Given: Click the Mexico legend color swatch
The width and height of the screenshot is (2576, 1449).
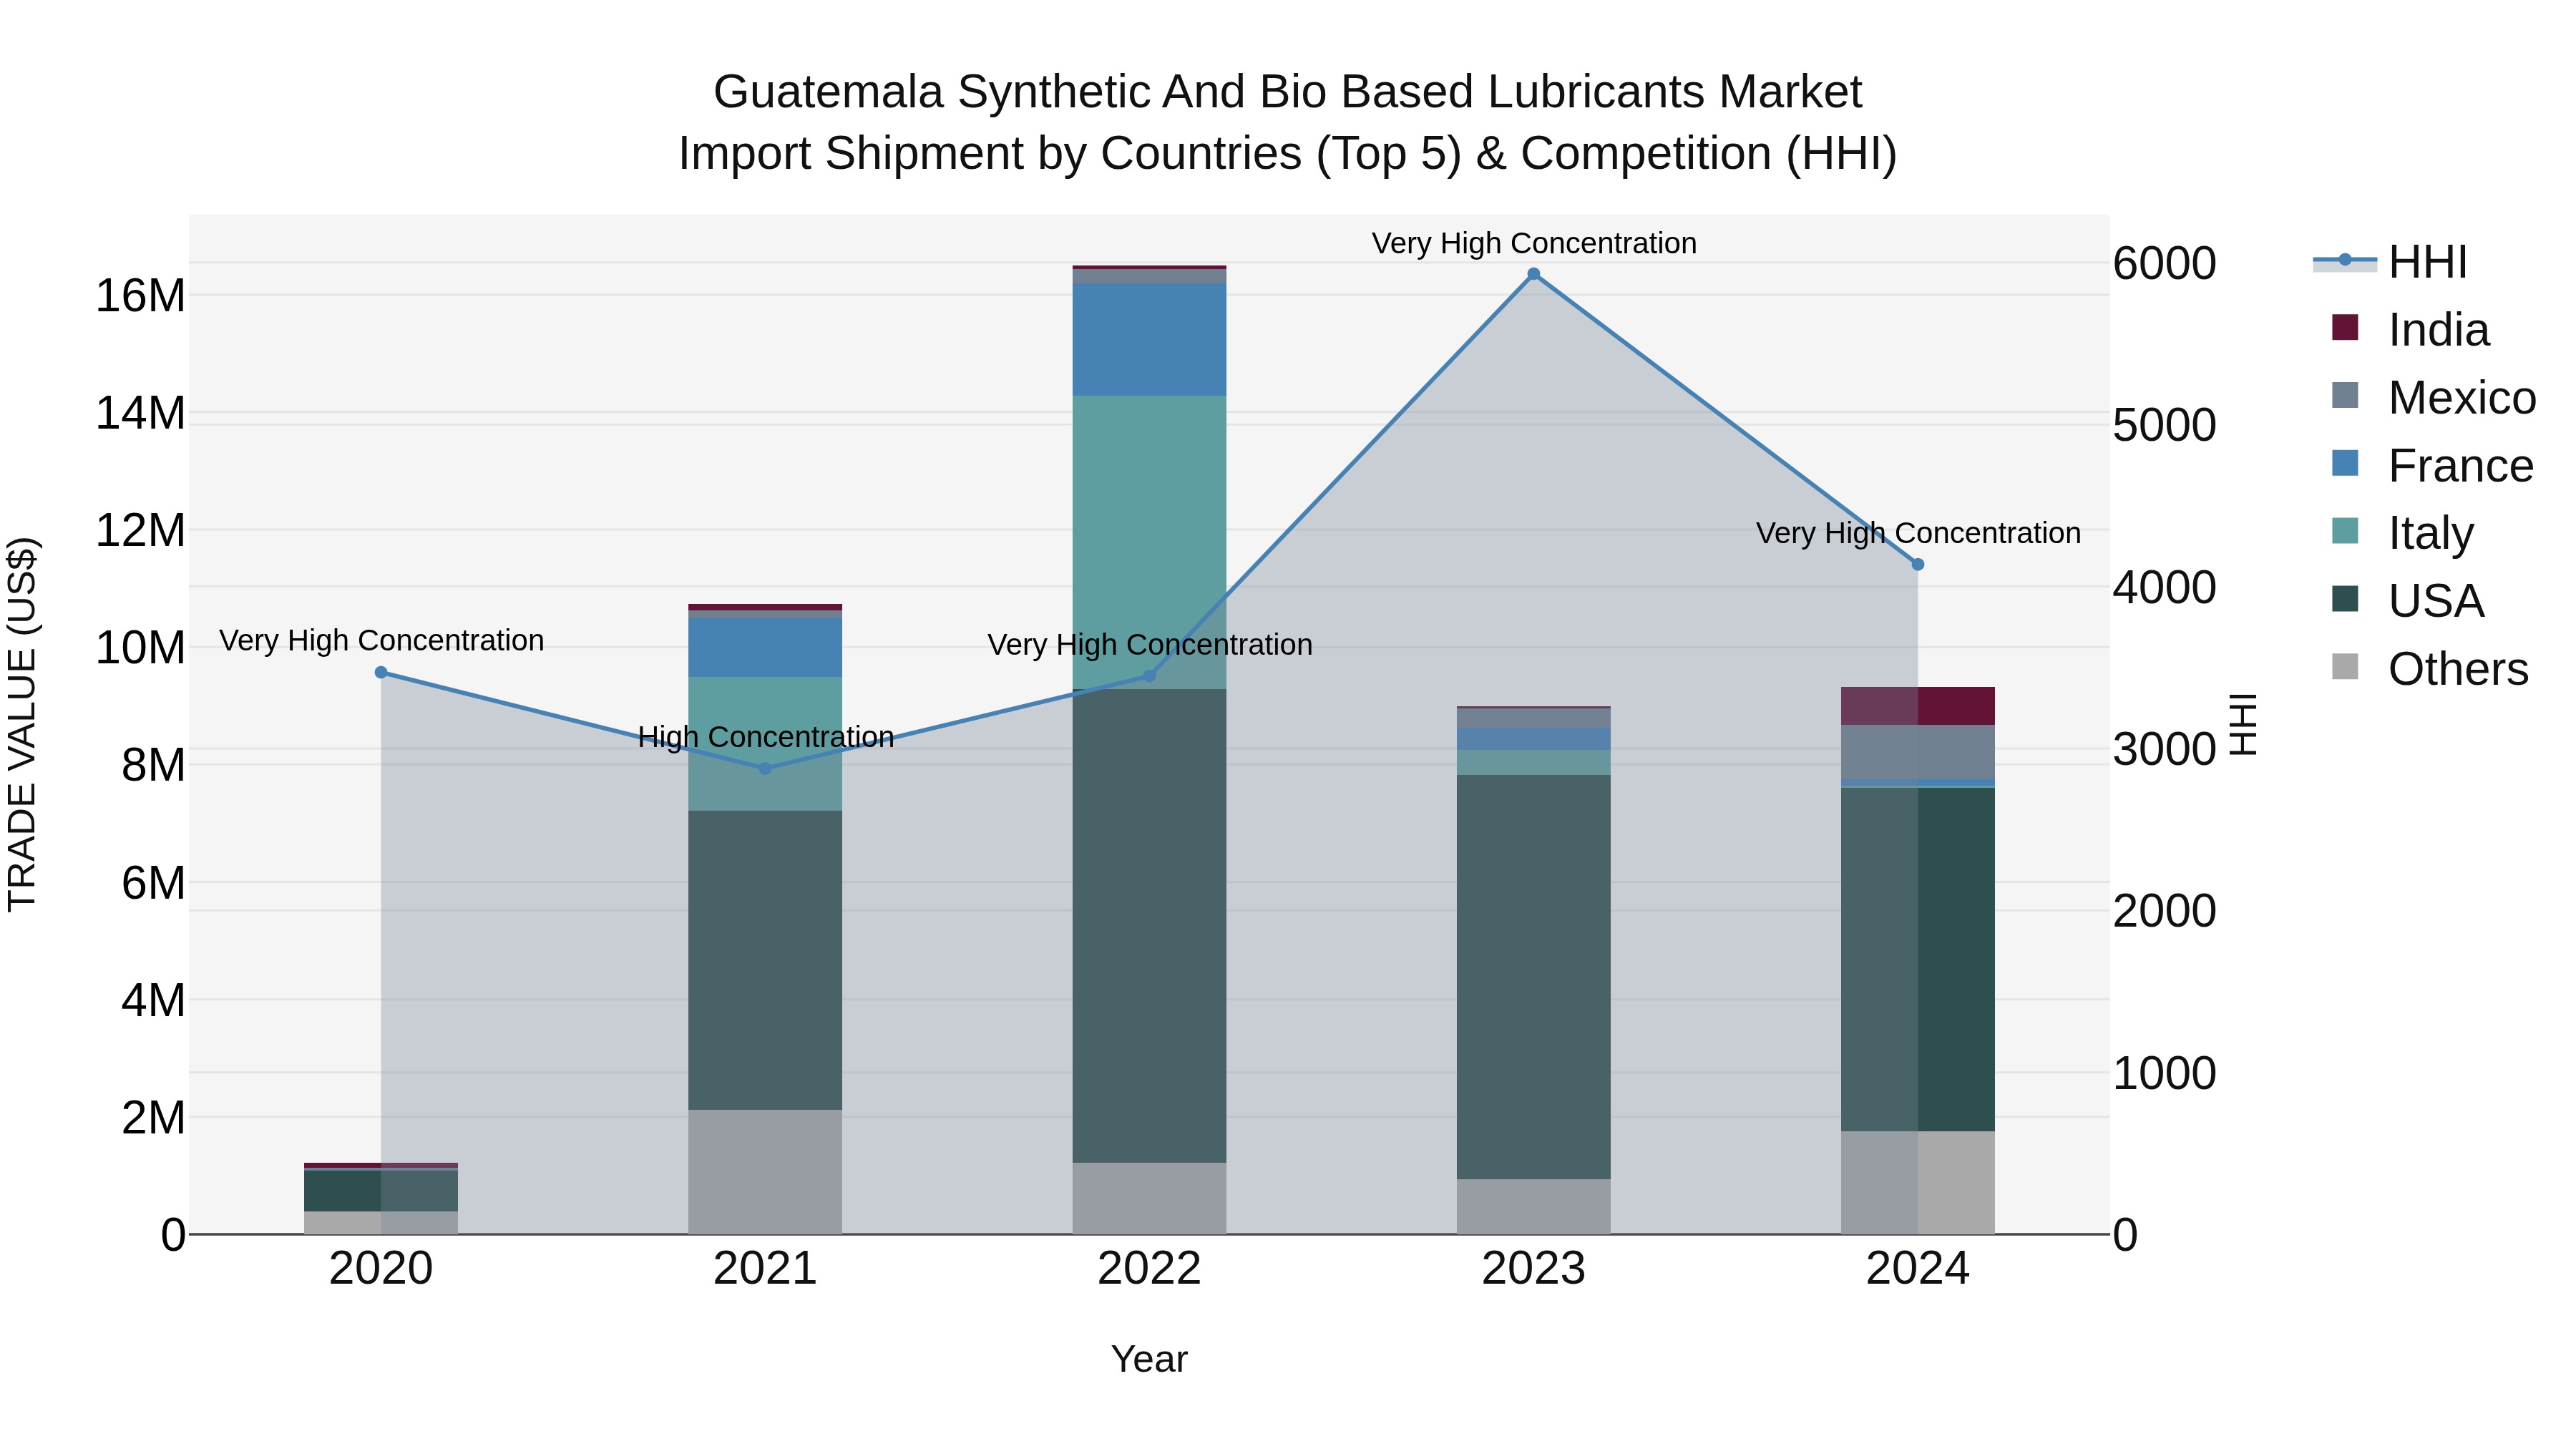Looking at the screenshot, I should click(x=2345, y=395).
